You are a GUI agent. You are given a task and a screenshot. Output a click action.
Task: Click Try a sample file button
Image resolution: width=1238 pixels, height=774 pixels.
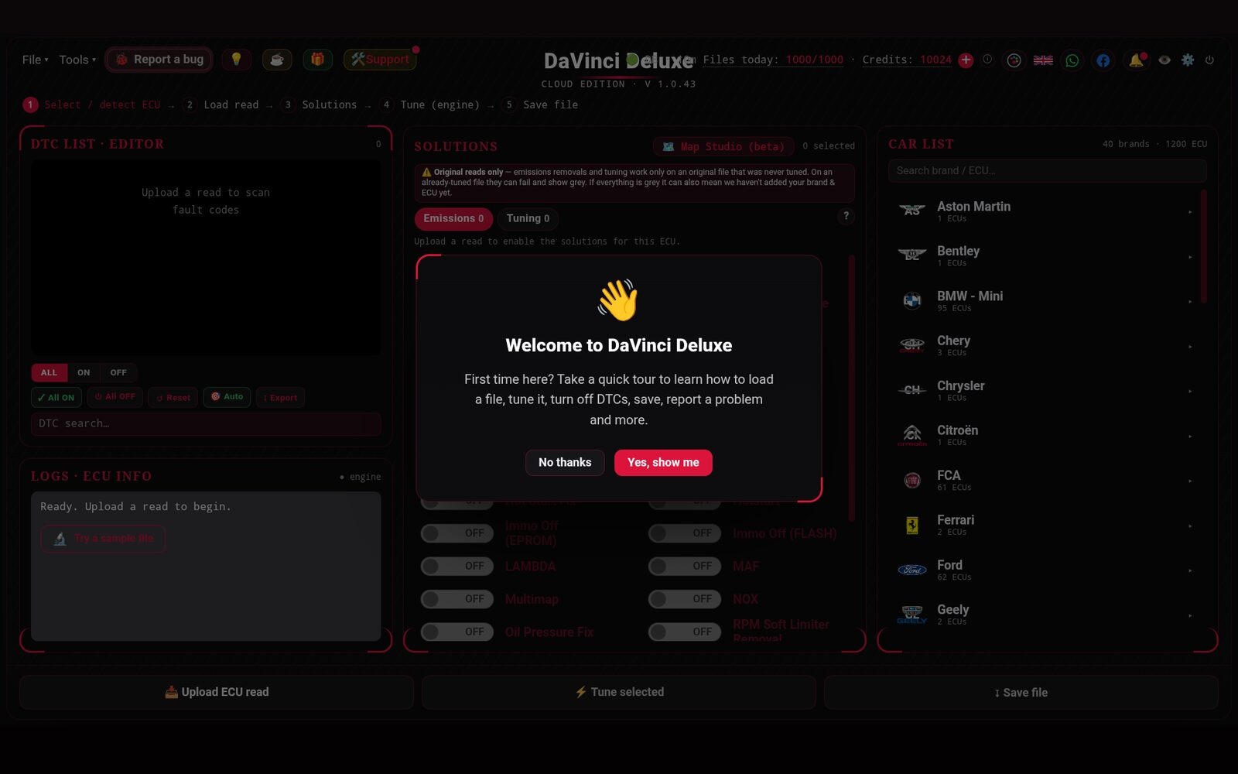pyautogui.click(x=103, y=538)
